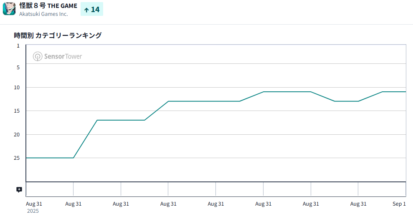Click the up-arrow icon in the rank badge

tap(86, 10)
